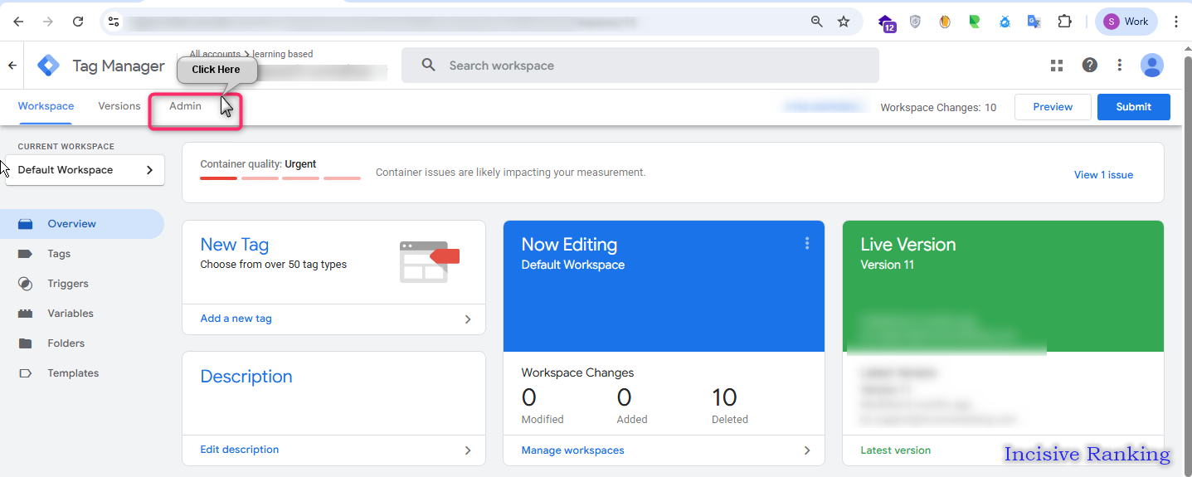The image size is (1192, 477).
Task: Open site information icon in address bar
Action: (114, 22)
